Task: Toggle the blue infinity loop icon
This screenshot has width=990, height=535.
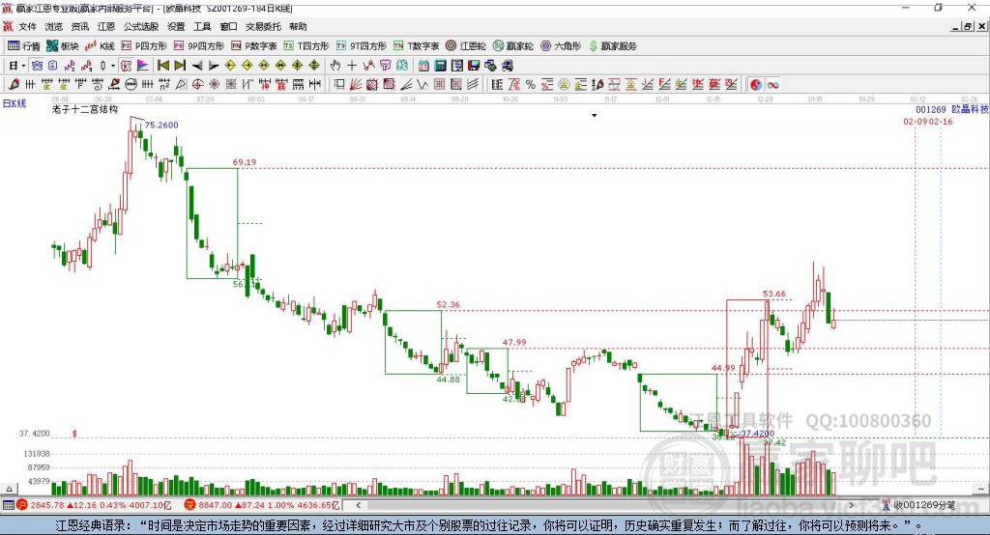Action: tap(772, 85)
